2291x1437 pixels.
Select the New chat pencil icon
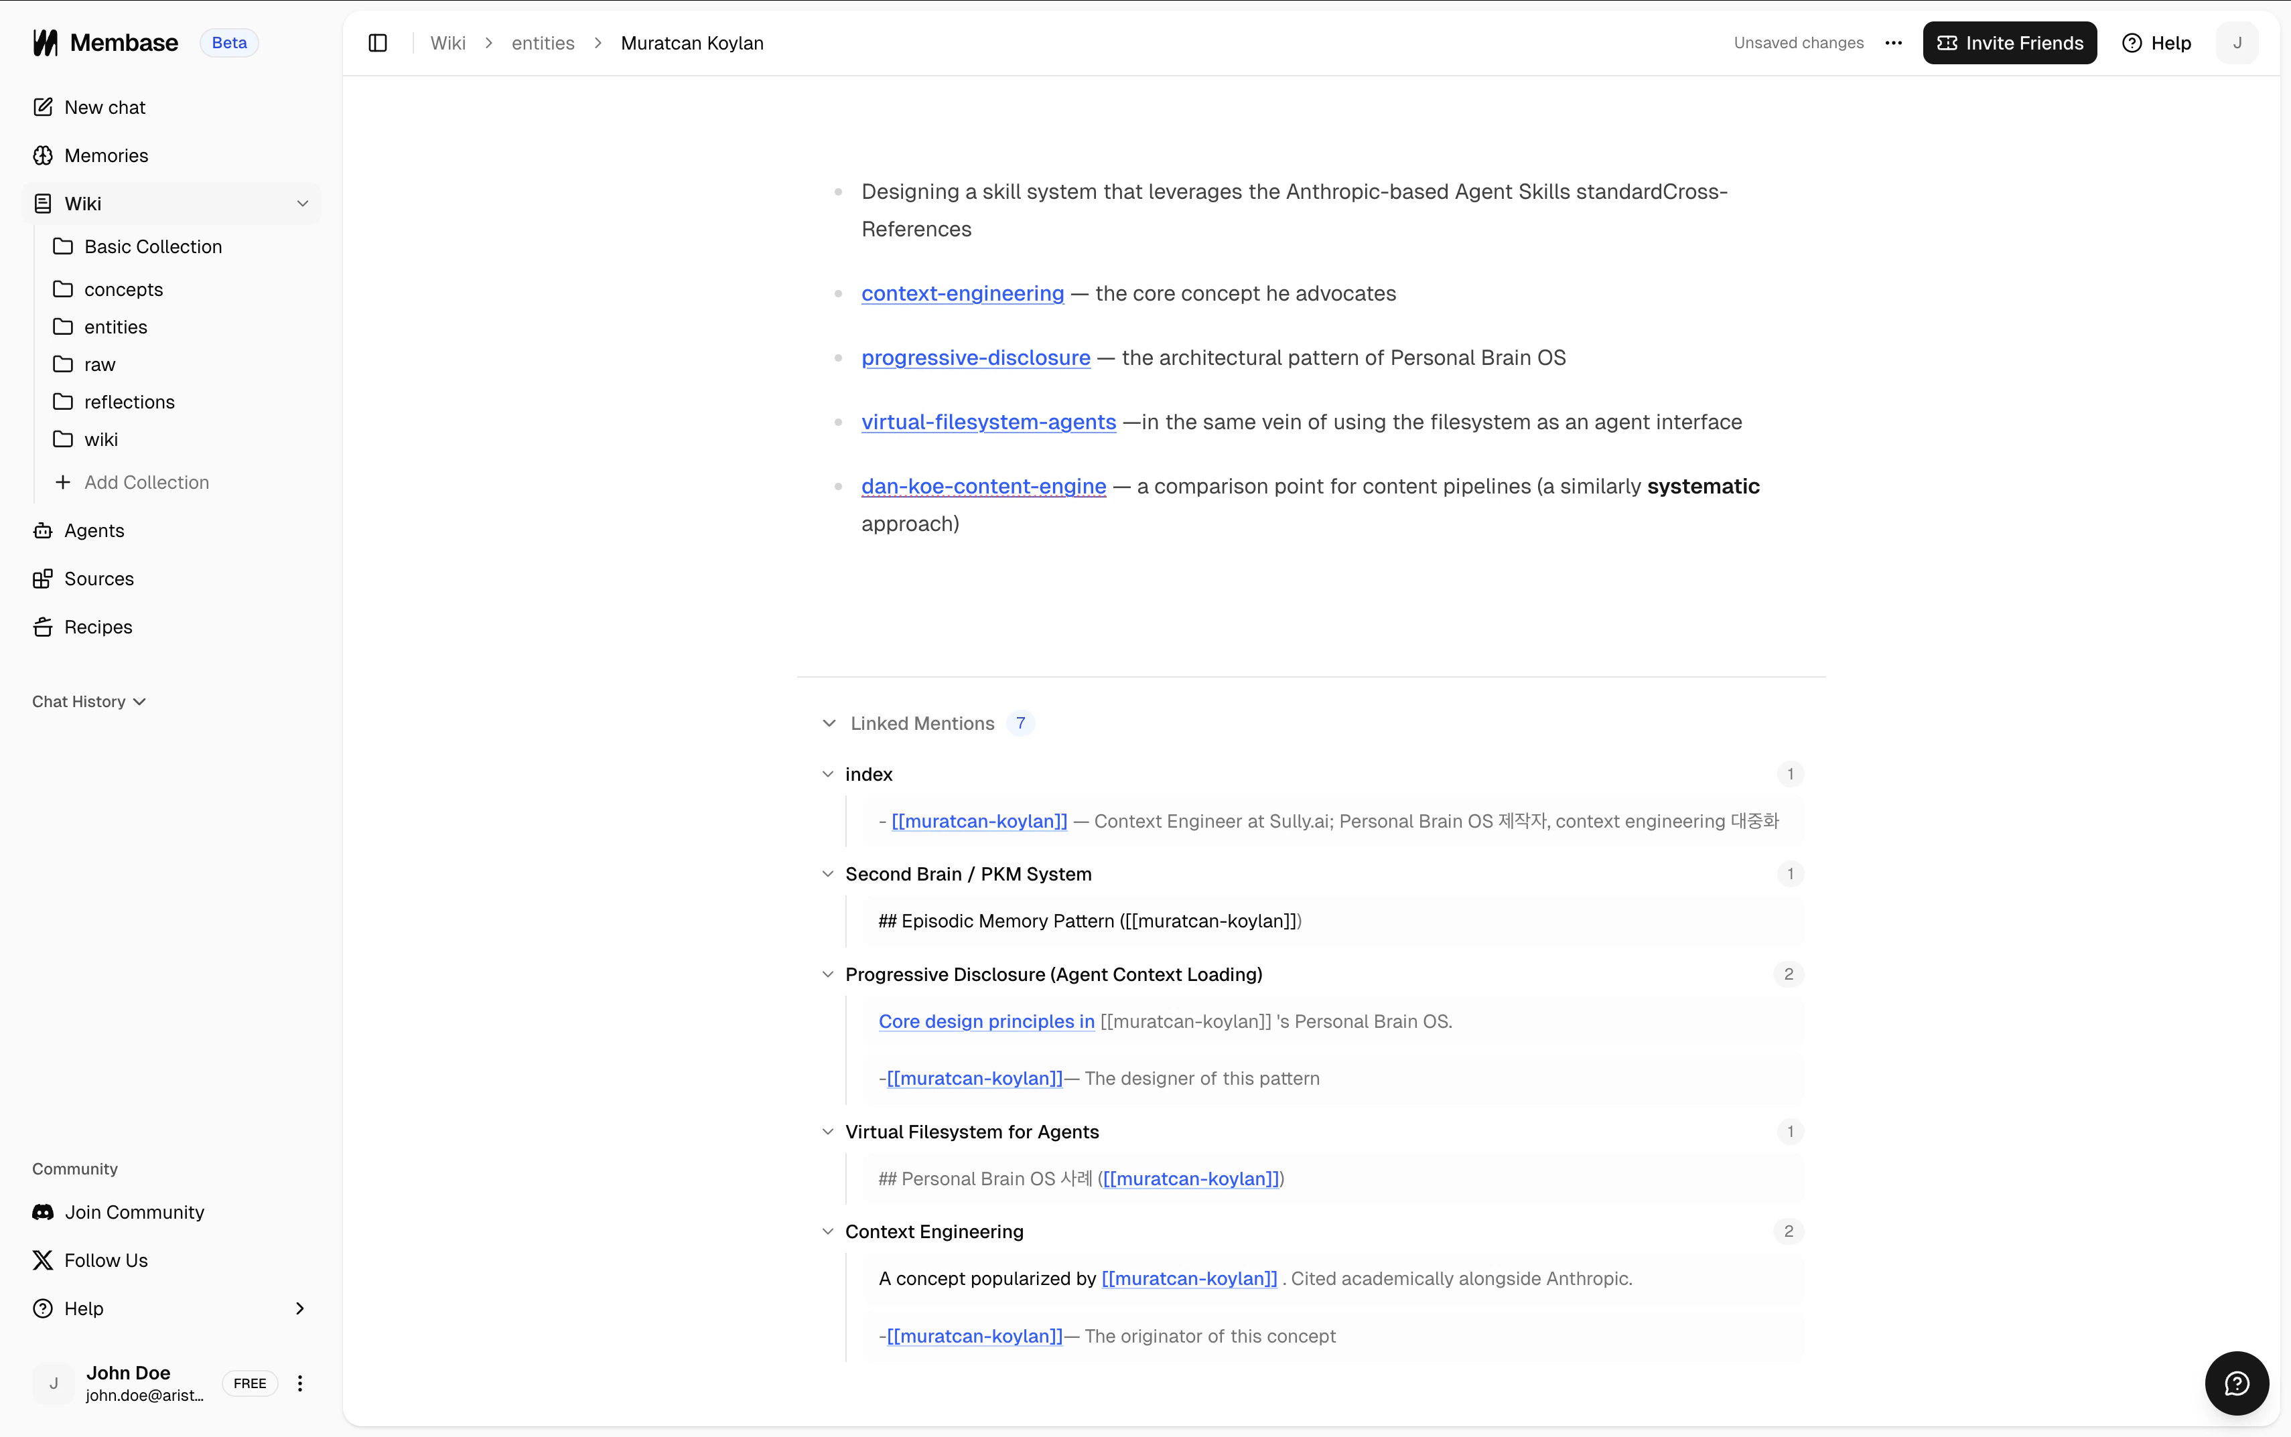click(43, 107)
